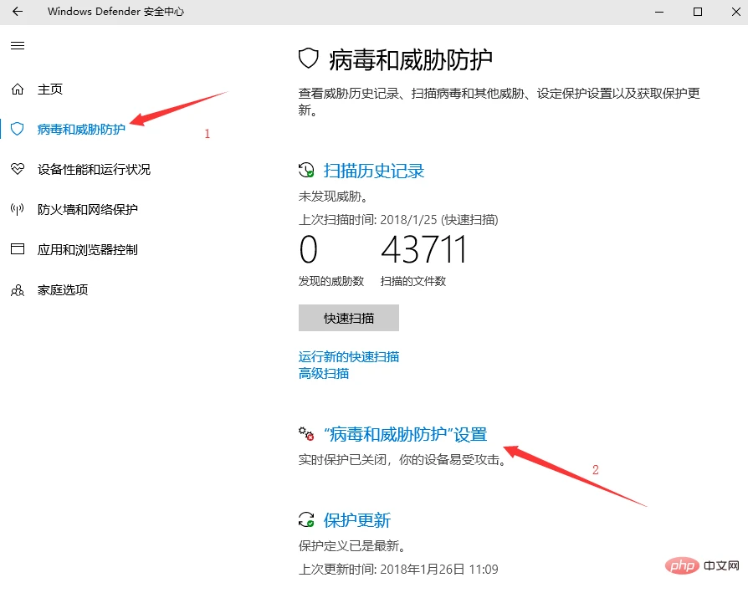
Task: Click the 快速扫描 button
Action: point(349,318)
